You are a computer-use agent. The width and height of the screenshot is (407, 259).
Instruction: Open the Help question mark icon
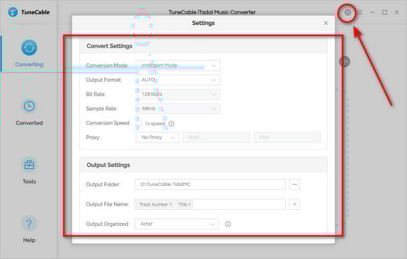(x=29, y=224)
